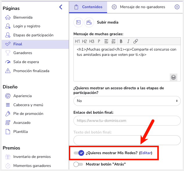
Task: Apply italic formatting in the editor
Action: 128,41
